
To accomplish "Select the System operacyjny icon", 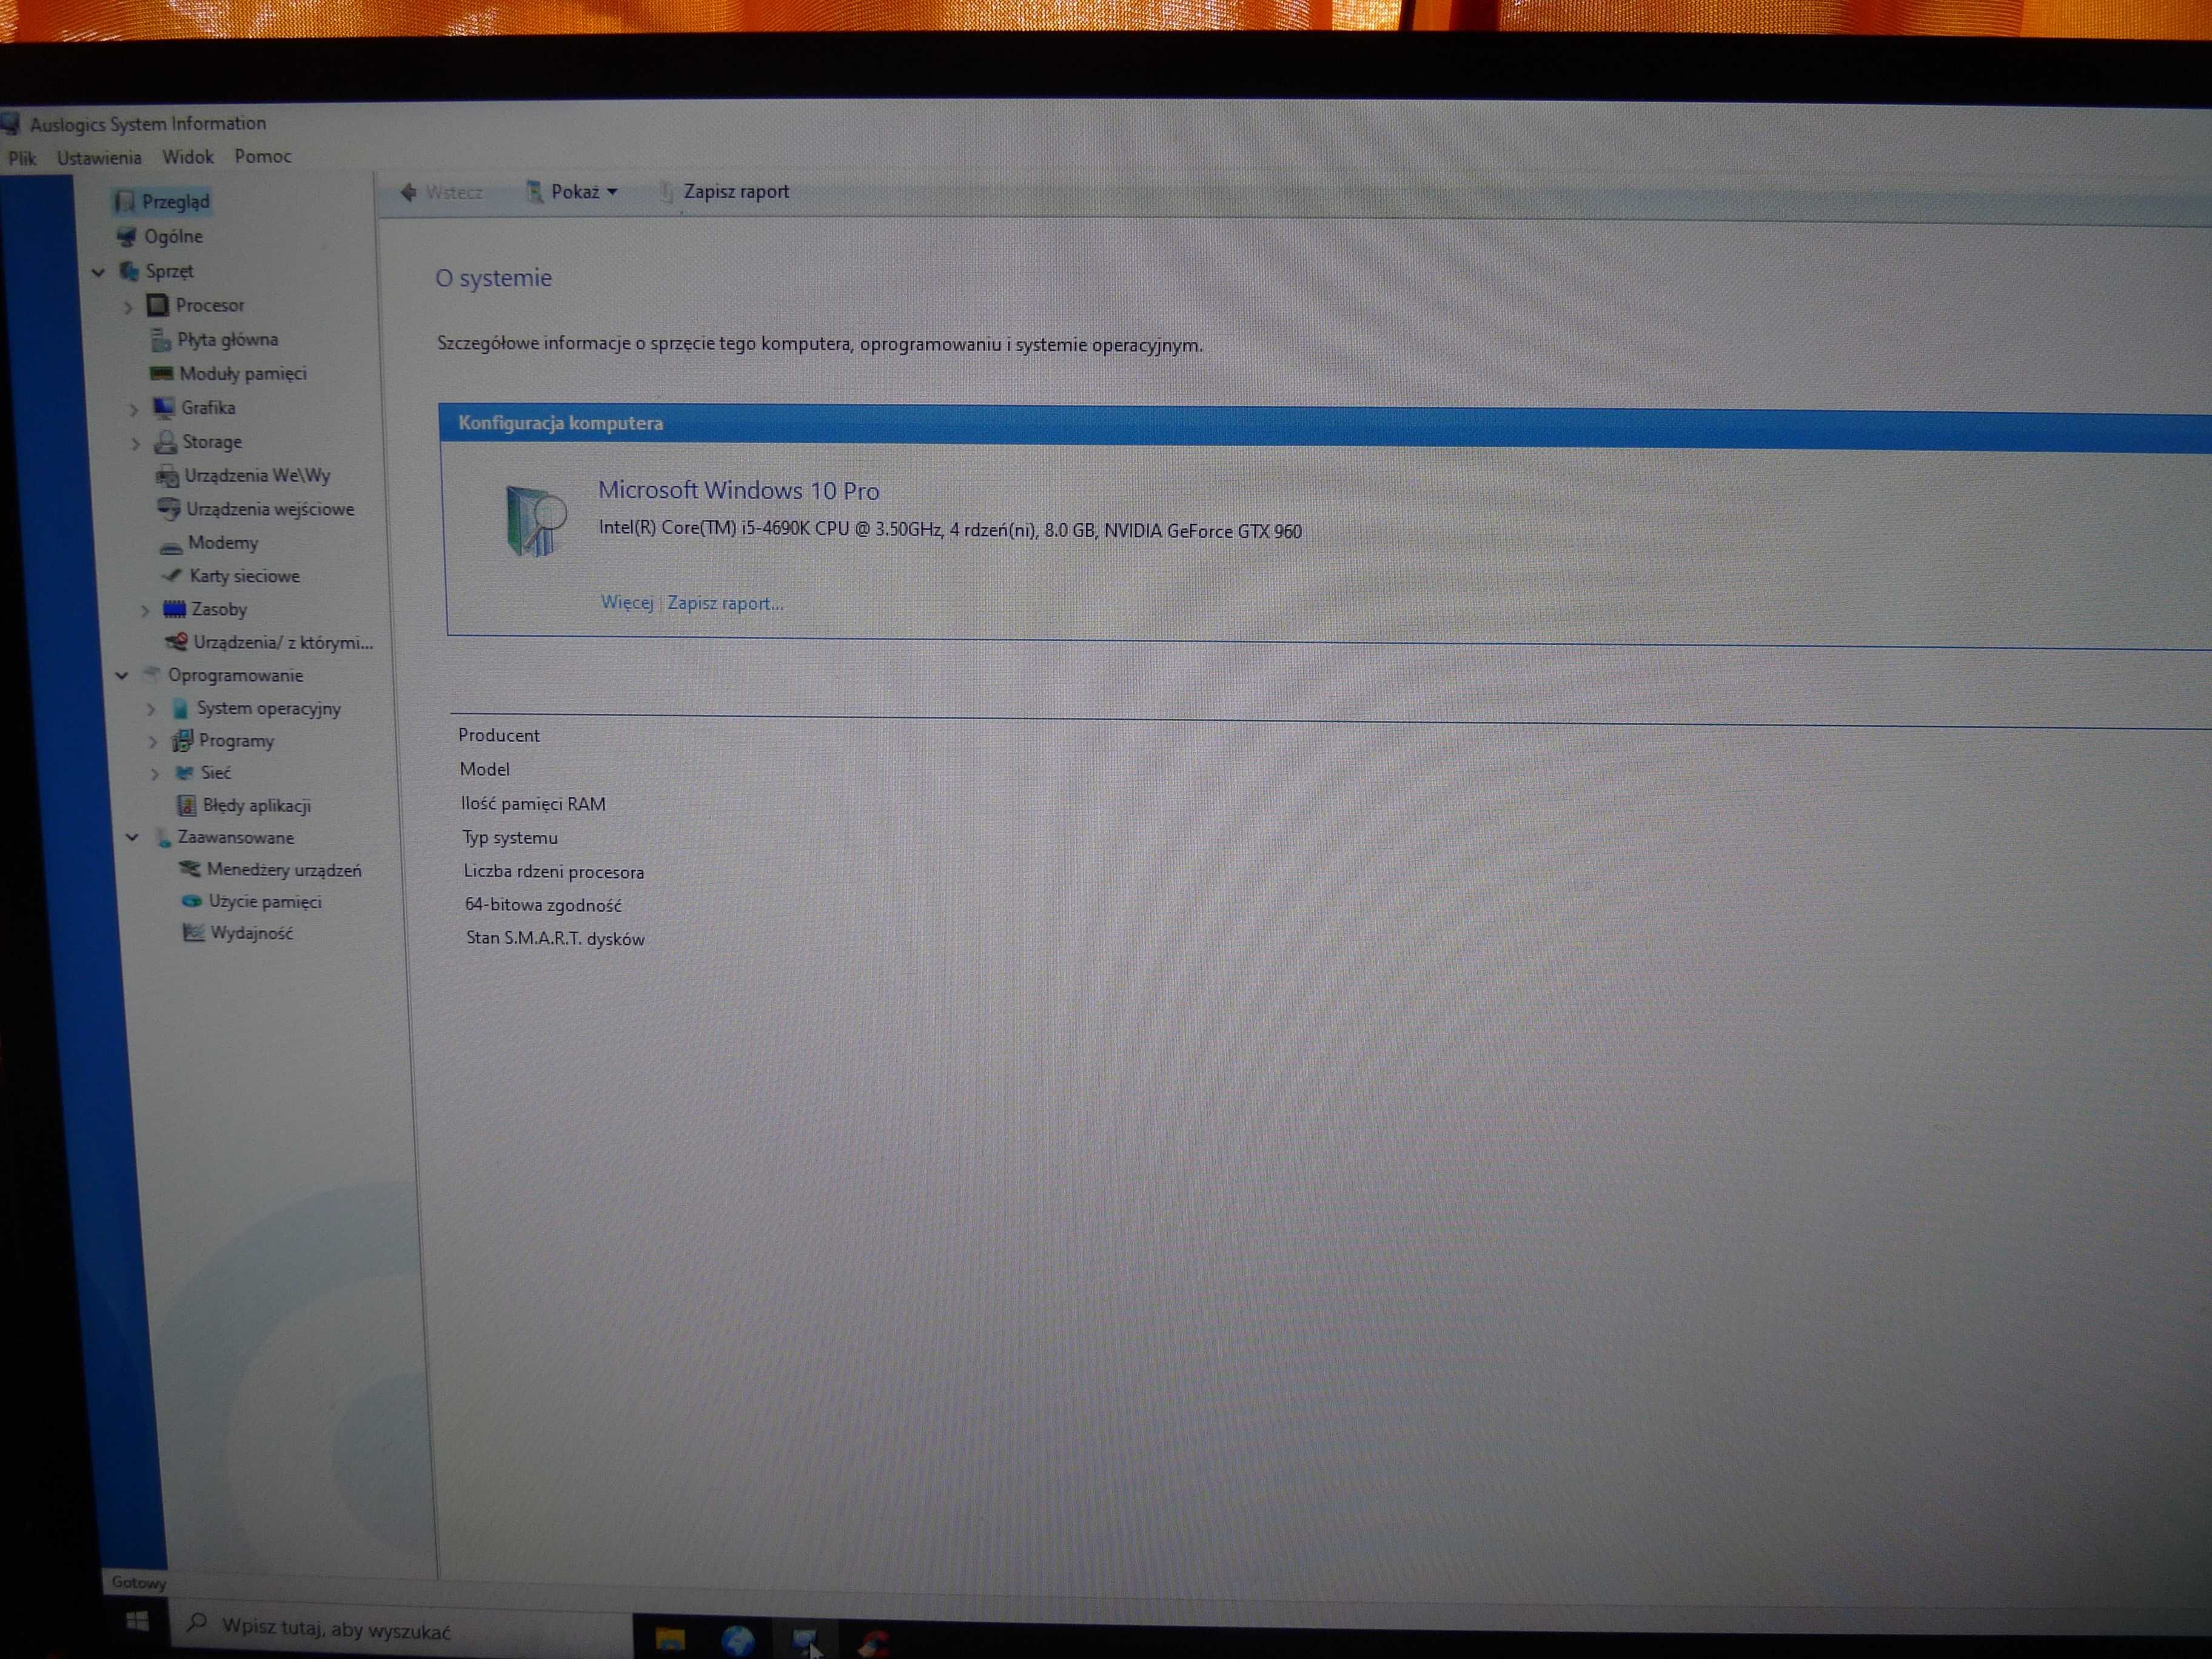I will coord(180,708).
